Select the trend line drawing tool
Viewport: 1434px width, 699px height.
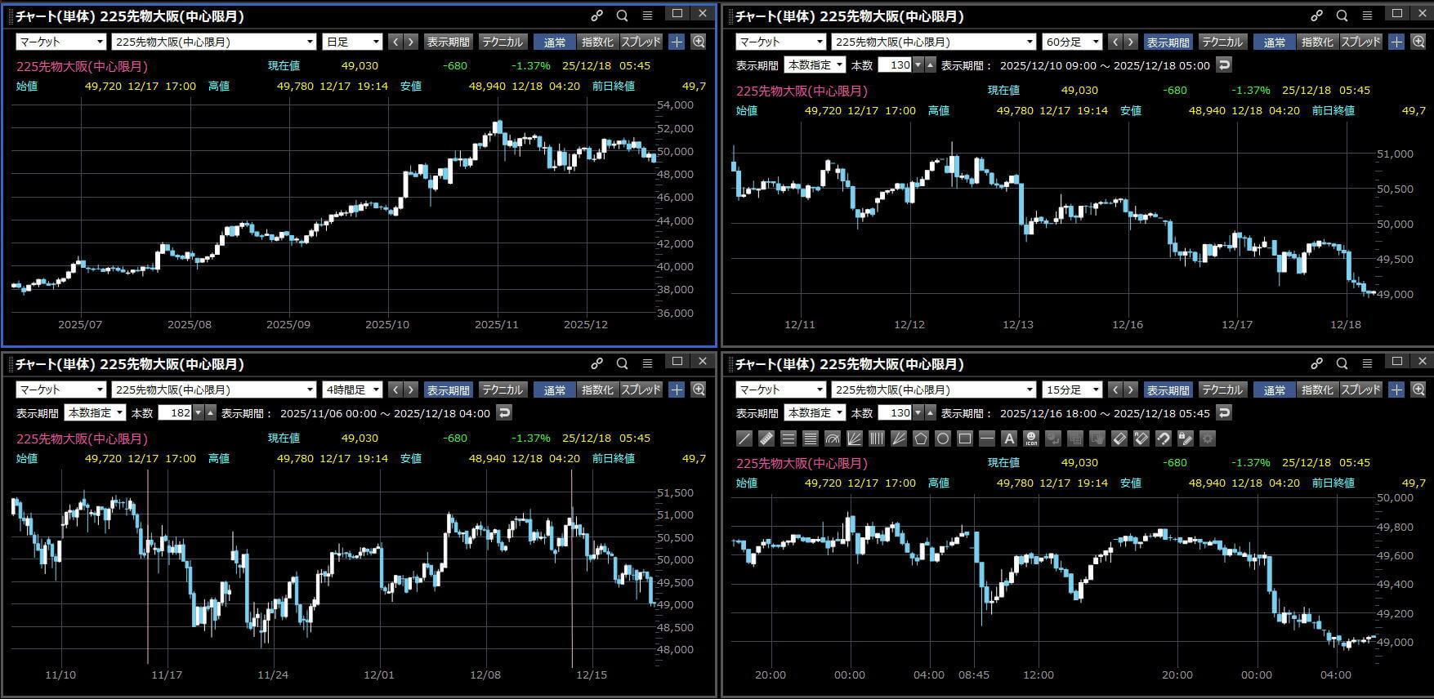tap(744, 439)
